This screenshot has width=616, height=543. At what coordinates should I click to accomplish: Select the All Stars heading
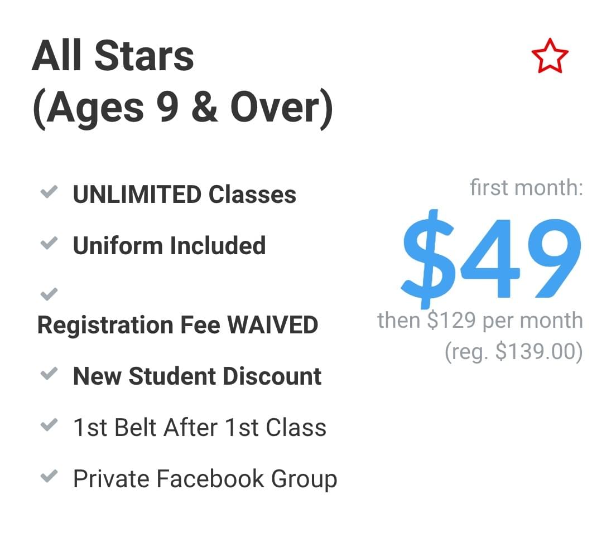pos(113,56)
